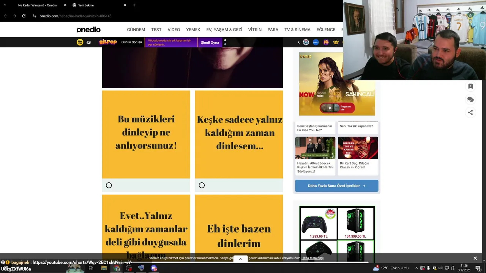Open 'Bir Kart Seç' article thumbnail
Screen dimensions: 486x273
point(358,148)
